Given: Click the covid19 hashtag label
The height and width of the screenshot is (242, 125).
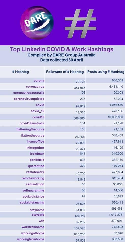Looking at the screenshot, I should click(38, 117).
